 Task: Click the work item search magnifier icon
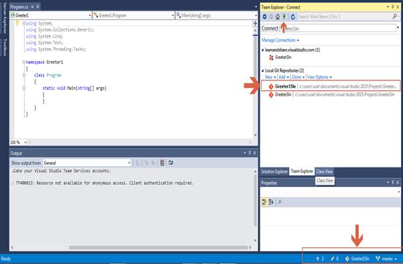pyautogui.click(x=394, y=17)
